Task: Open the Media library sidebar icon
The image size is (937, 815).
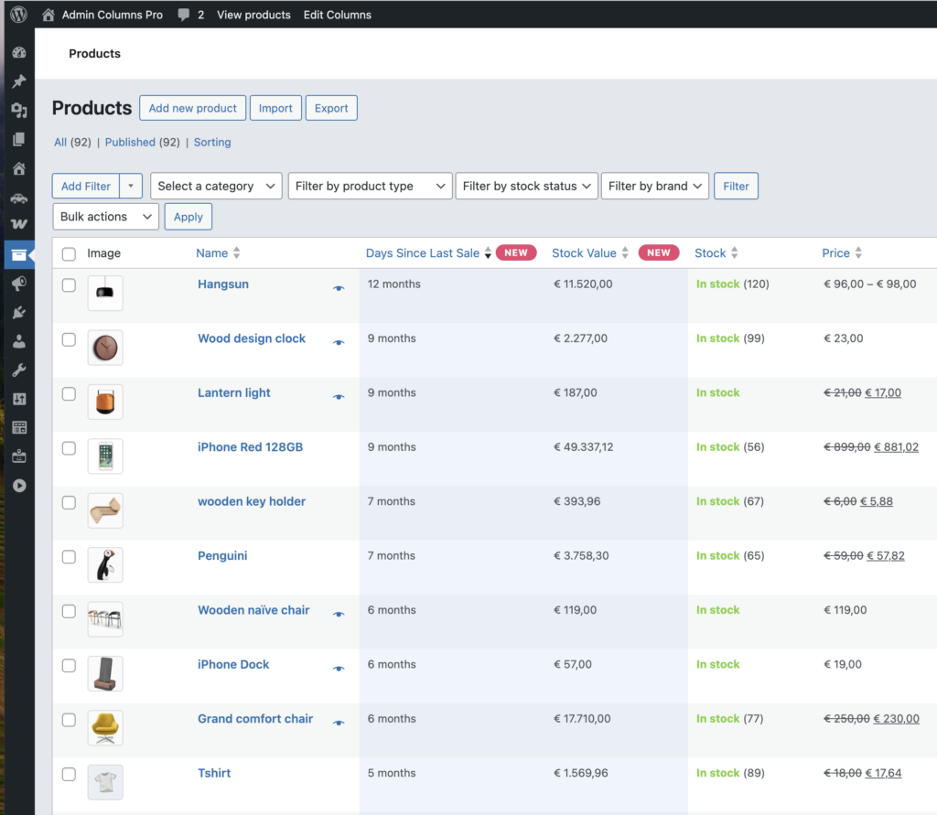Action: pos(18,111)
